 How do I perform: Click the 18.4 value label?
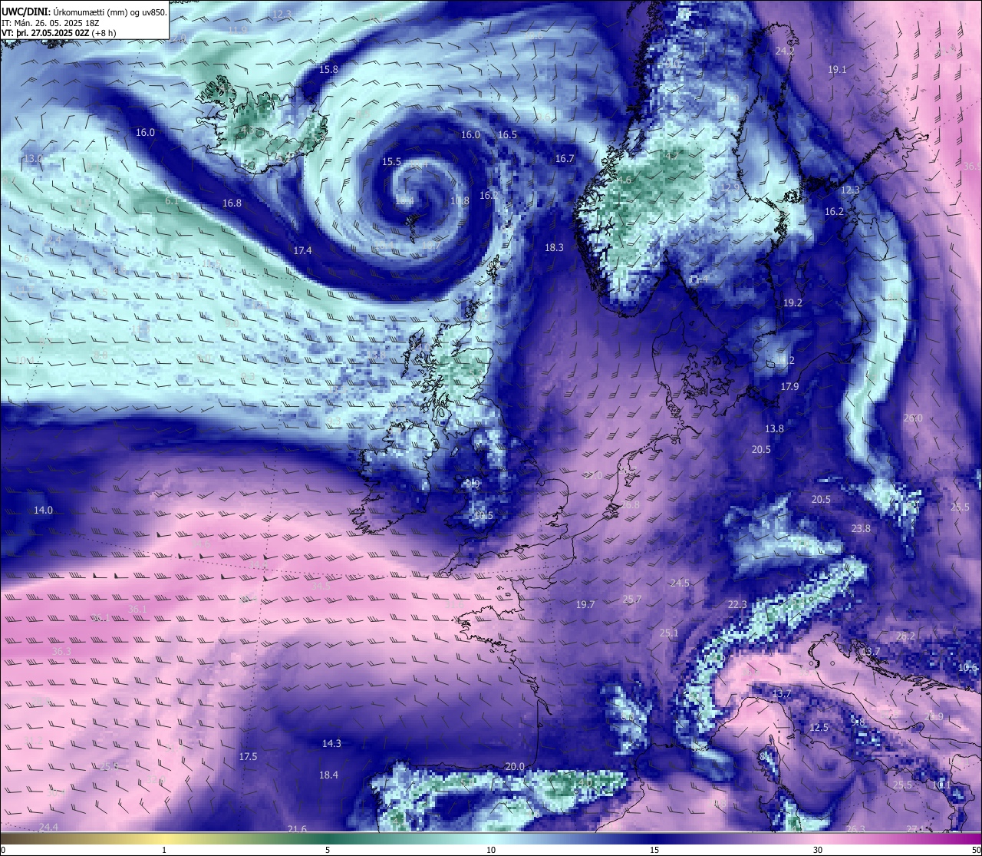[x=328, y=775]
